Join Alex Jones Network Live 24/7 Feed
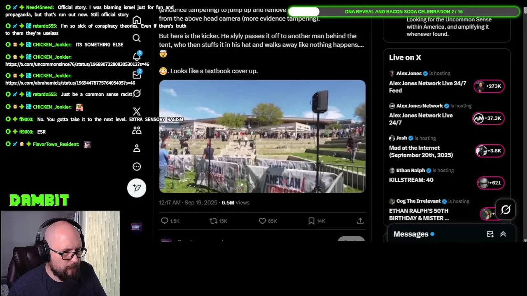The height and width of the screenshot is (296, 527). 428,87
